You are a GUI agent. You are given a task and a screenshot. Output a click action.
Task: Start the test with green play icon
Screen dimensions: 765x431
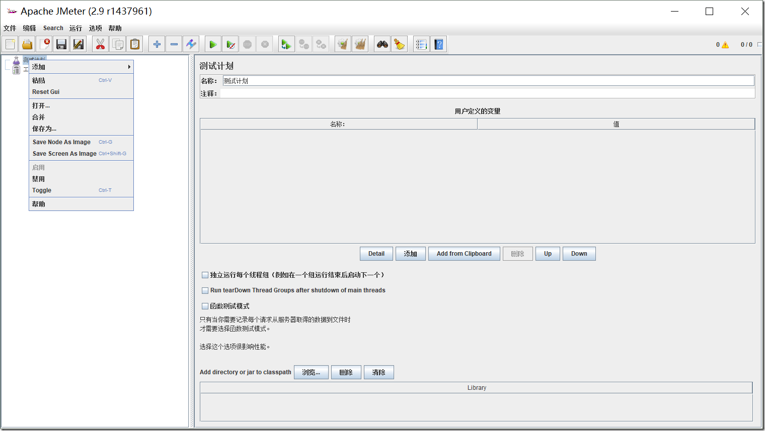(x=213, y=44)
